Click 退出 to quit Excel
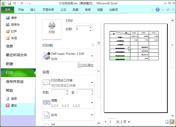 (x=11, y=106)
